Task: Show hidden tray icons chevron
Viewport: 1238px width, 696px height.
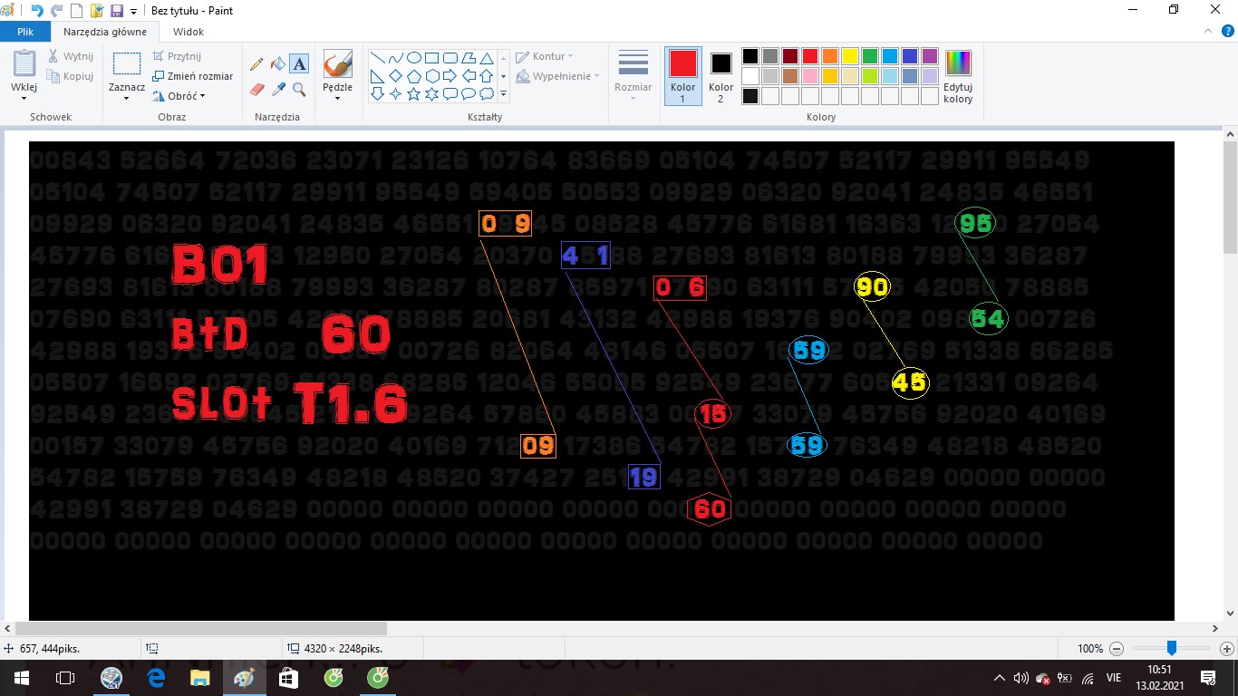Action: click(x=1000, y=678)
